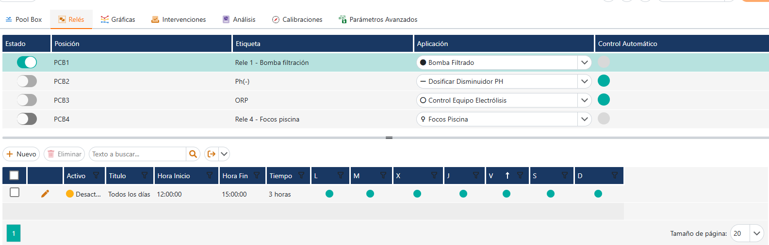Open the Gráficas tab
Screen dimensions: 769x245
(118, 19)
